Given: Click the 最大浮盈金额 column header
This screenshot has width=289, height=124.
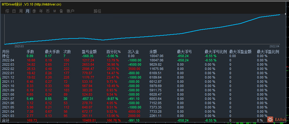Looking at the screenshot, I should [x=240, y=52].
